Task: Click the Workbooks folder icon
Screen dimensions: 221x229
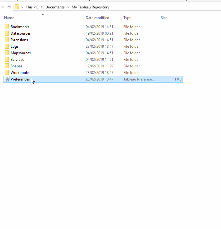Action: 7,73
